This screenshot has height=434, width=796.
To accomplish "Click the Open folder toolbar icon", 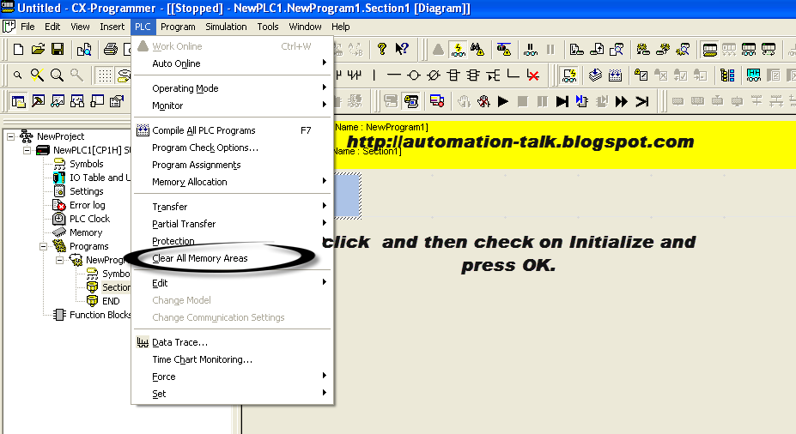I will (x=38, y=49).
